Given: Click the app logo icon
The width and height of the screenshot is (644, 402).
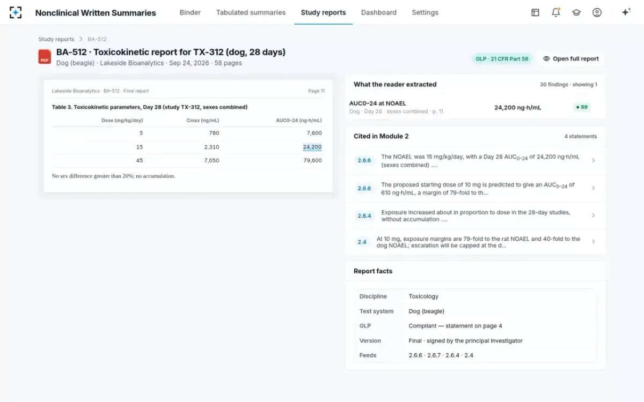Looking at the screenshot, I should (16, 12).
